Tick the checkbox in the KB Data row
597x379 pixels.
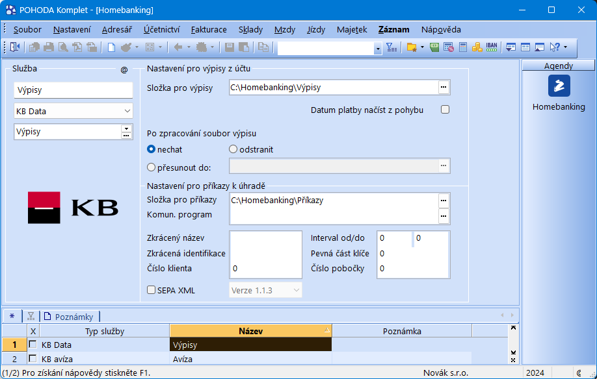[x=33, y=345]
